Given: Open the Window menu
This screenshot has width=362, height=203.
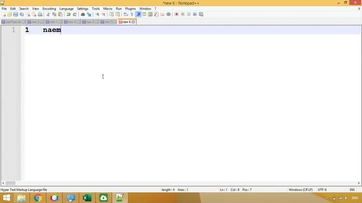Looking at the screenshot, I should point(145,8).
